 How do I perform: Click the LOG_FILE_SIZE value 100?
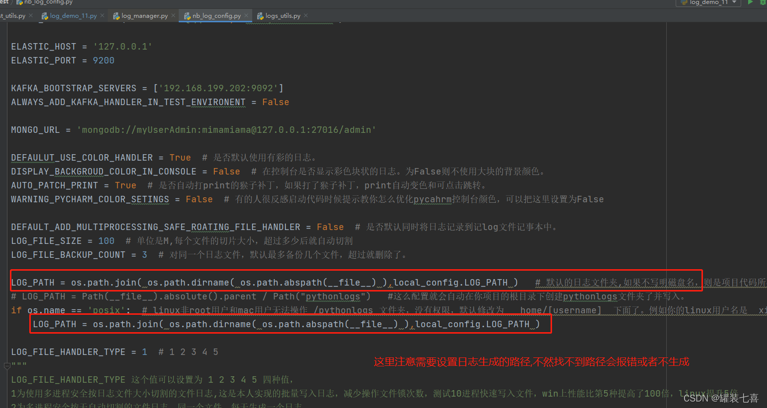tap(106, 241)
